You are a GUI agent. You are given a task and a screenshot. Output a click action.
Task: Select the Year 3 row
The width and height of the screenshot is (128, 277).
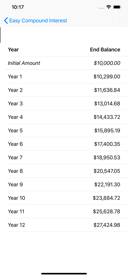(67, 104)
